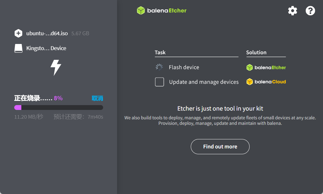The height and width of the screenshot is (194, 323).
Task: Click the 正在烧录 status text
Action: pyautogui.click(x=33, y=98)
